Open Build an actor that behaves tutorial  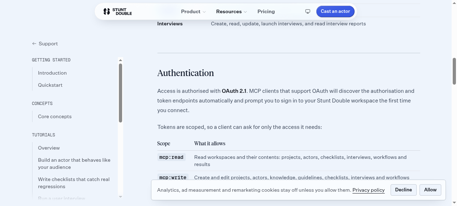74,164
